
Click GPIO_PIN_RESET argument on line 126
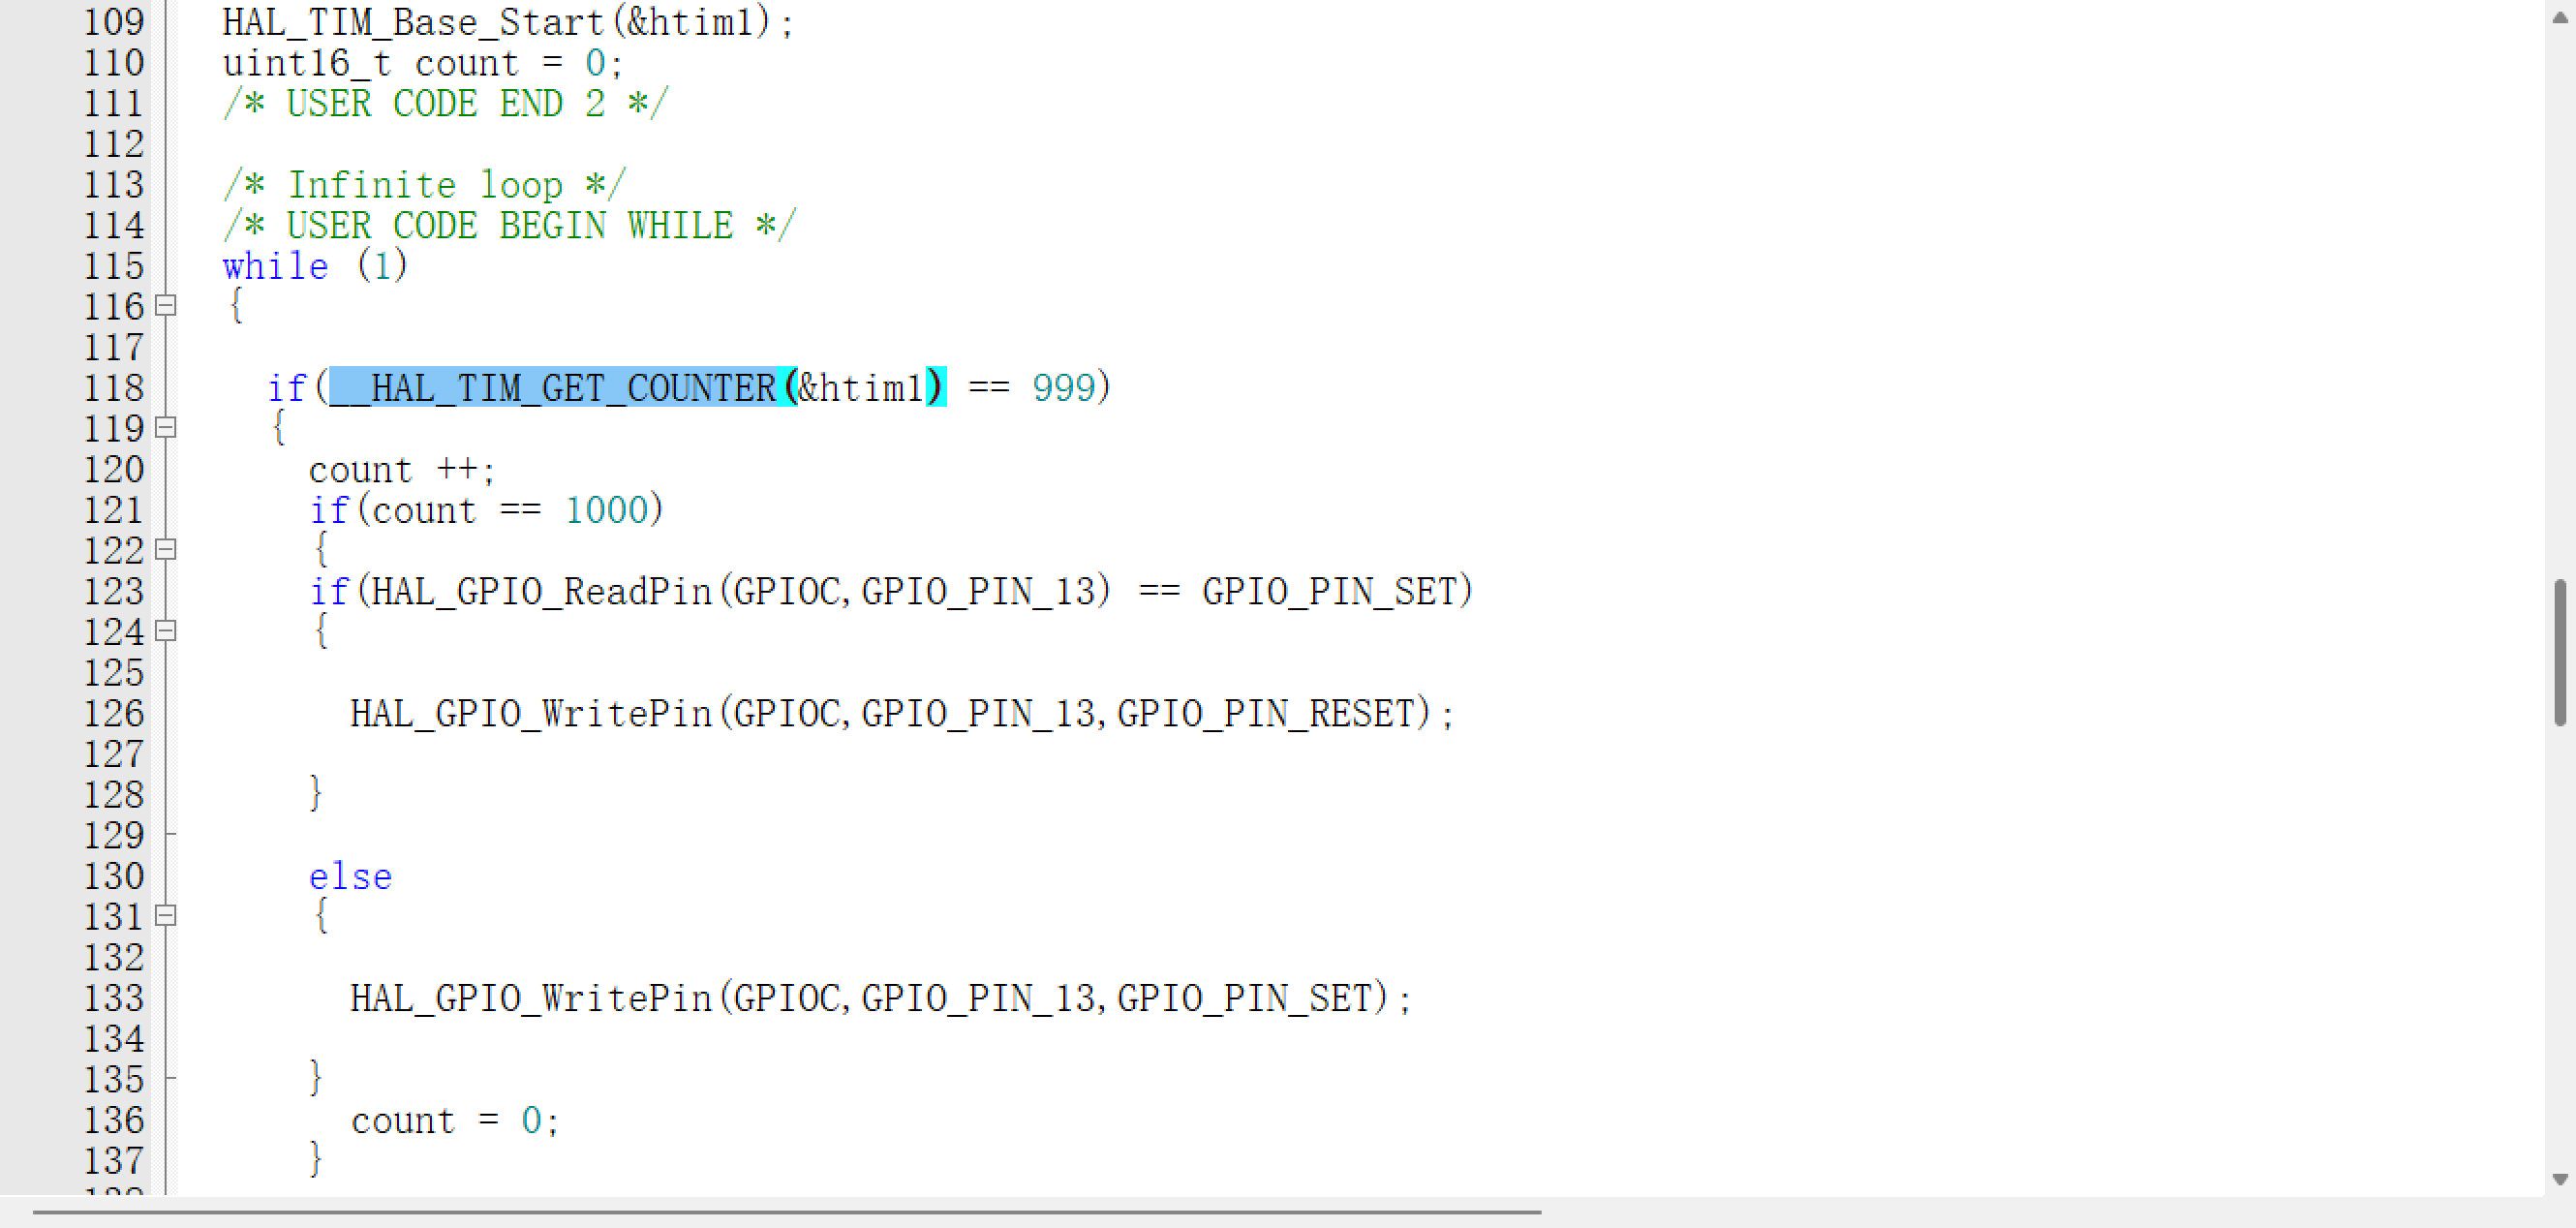click(1266, 713)
